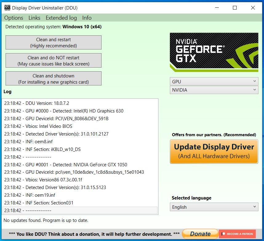Open the Links menu
Viewport: 264px width, 241px height.
(34, 18)
